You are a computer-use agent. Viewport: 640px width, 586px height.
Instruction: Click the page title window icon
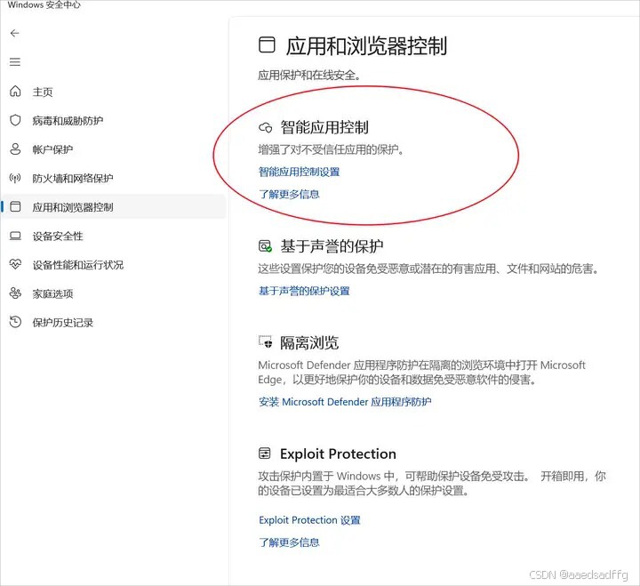(267, 44)
